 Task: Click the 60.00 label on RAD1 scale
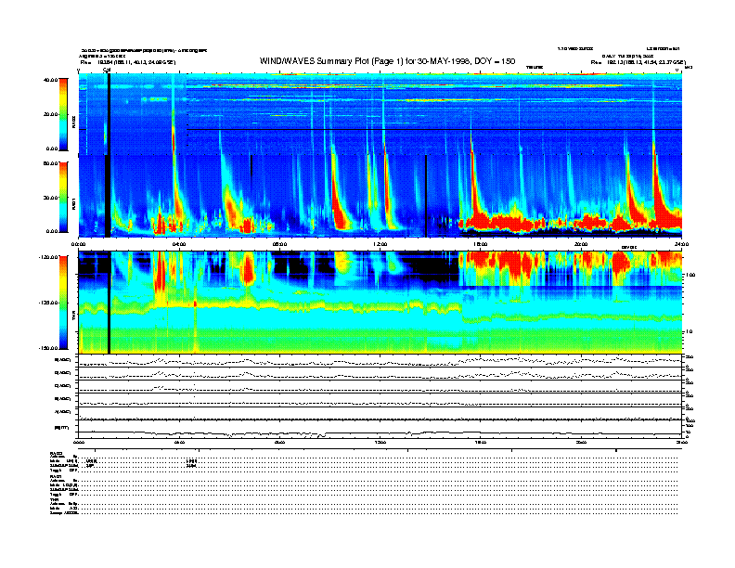tap(50, 163)
